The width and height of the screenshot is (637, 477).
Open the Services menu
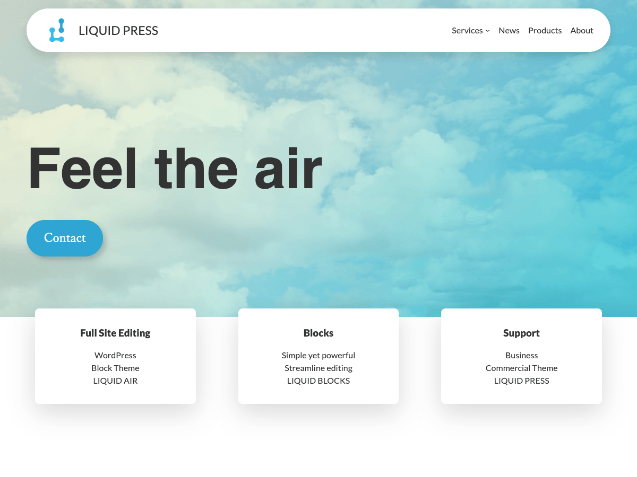click(467, 30)
